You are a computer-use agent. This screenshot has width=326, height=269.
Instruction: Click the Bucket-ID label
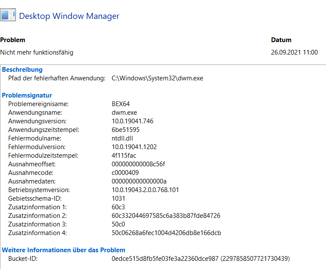pyautogui.click(x=23, y=259)
